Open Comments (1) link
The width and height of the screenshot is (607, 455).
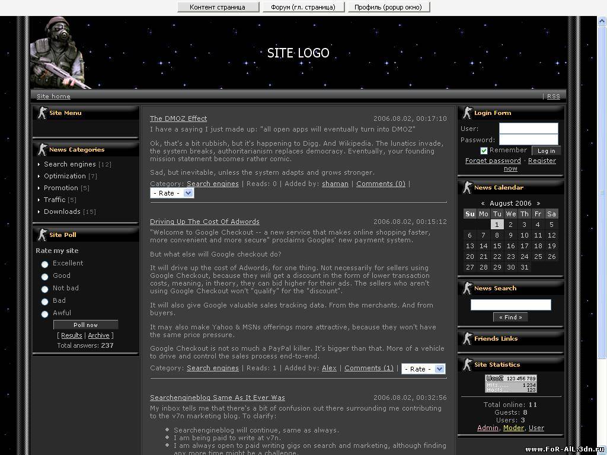coord(369,368)
